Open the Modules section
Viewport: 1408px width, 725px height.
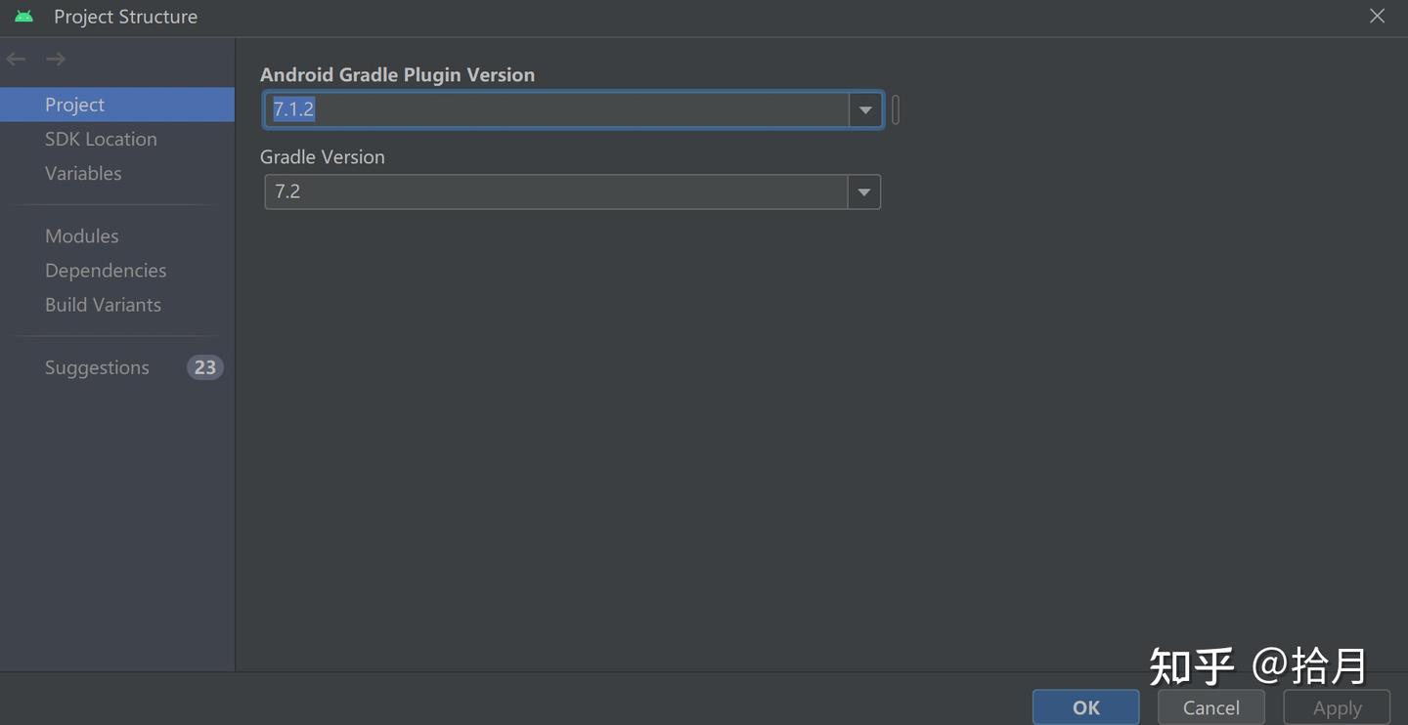coord(81,235)
